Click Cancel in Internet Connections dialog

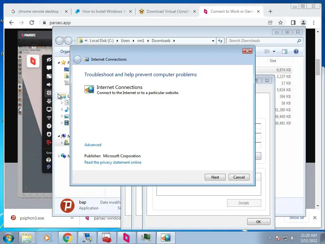tap(239, 177)
